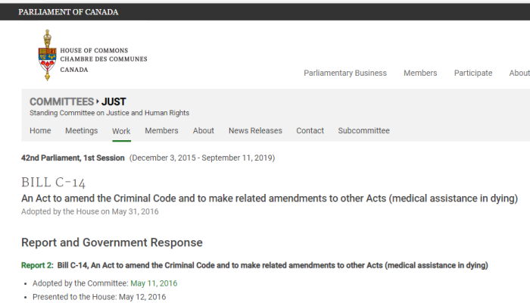Open the committee Members tab
This screenshot has height=303, width=530.
pos(161,130)
